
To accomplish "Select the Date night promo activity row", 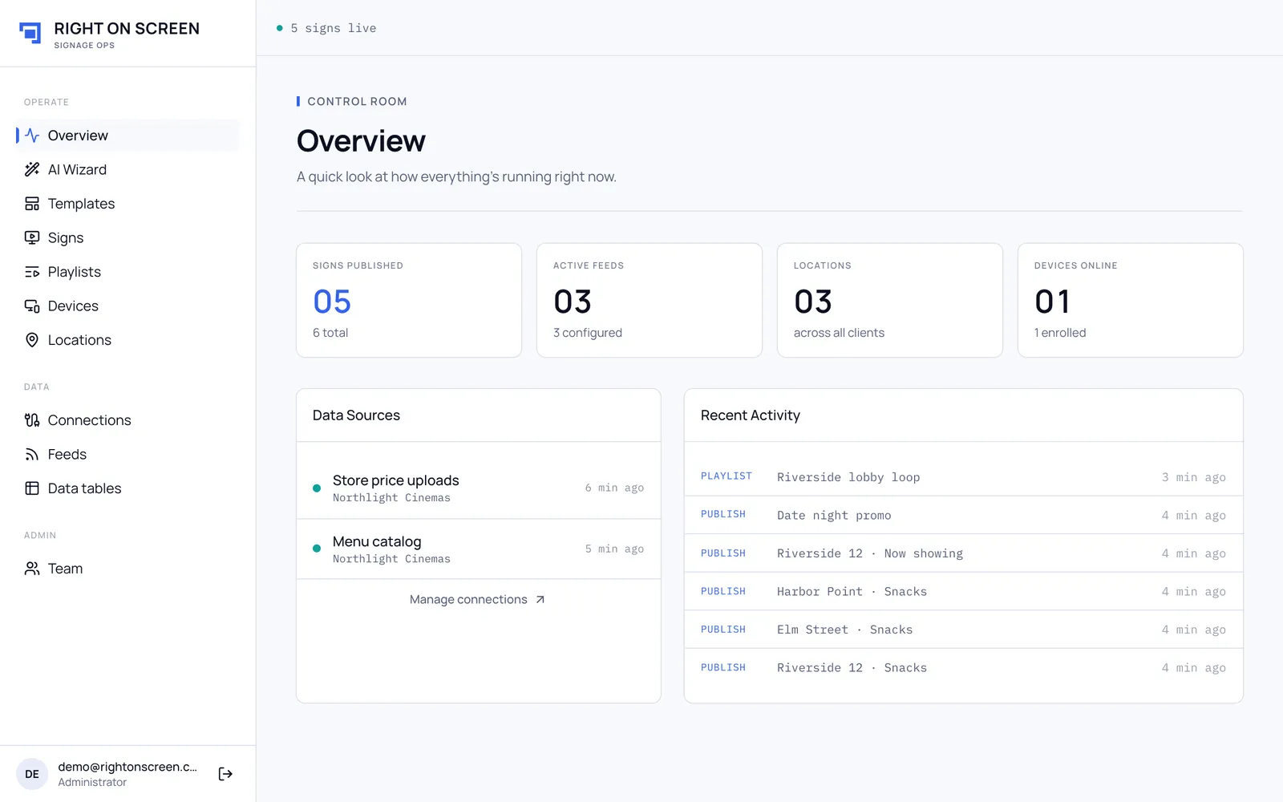I will [x=963, y=515].
